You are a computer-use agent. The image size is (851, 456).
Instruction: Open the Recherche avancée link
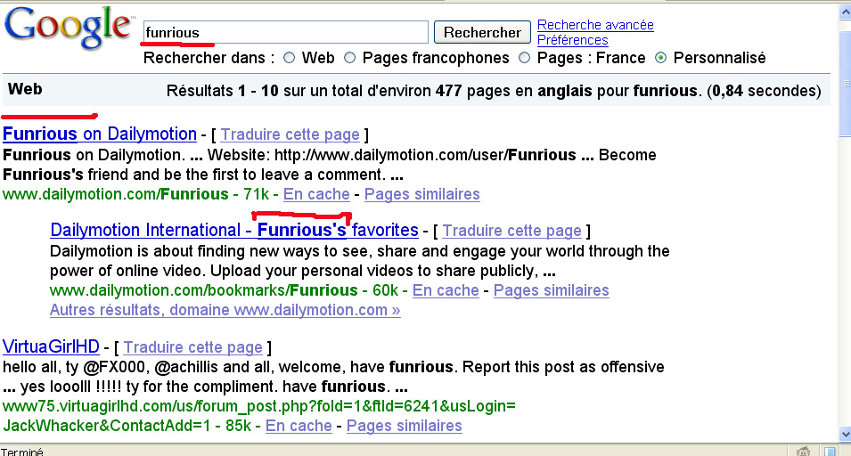click(595, 25)
